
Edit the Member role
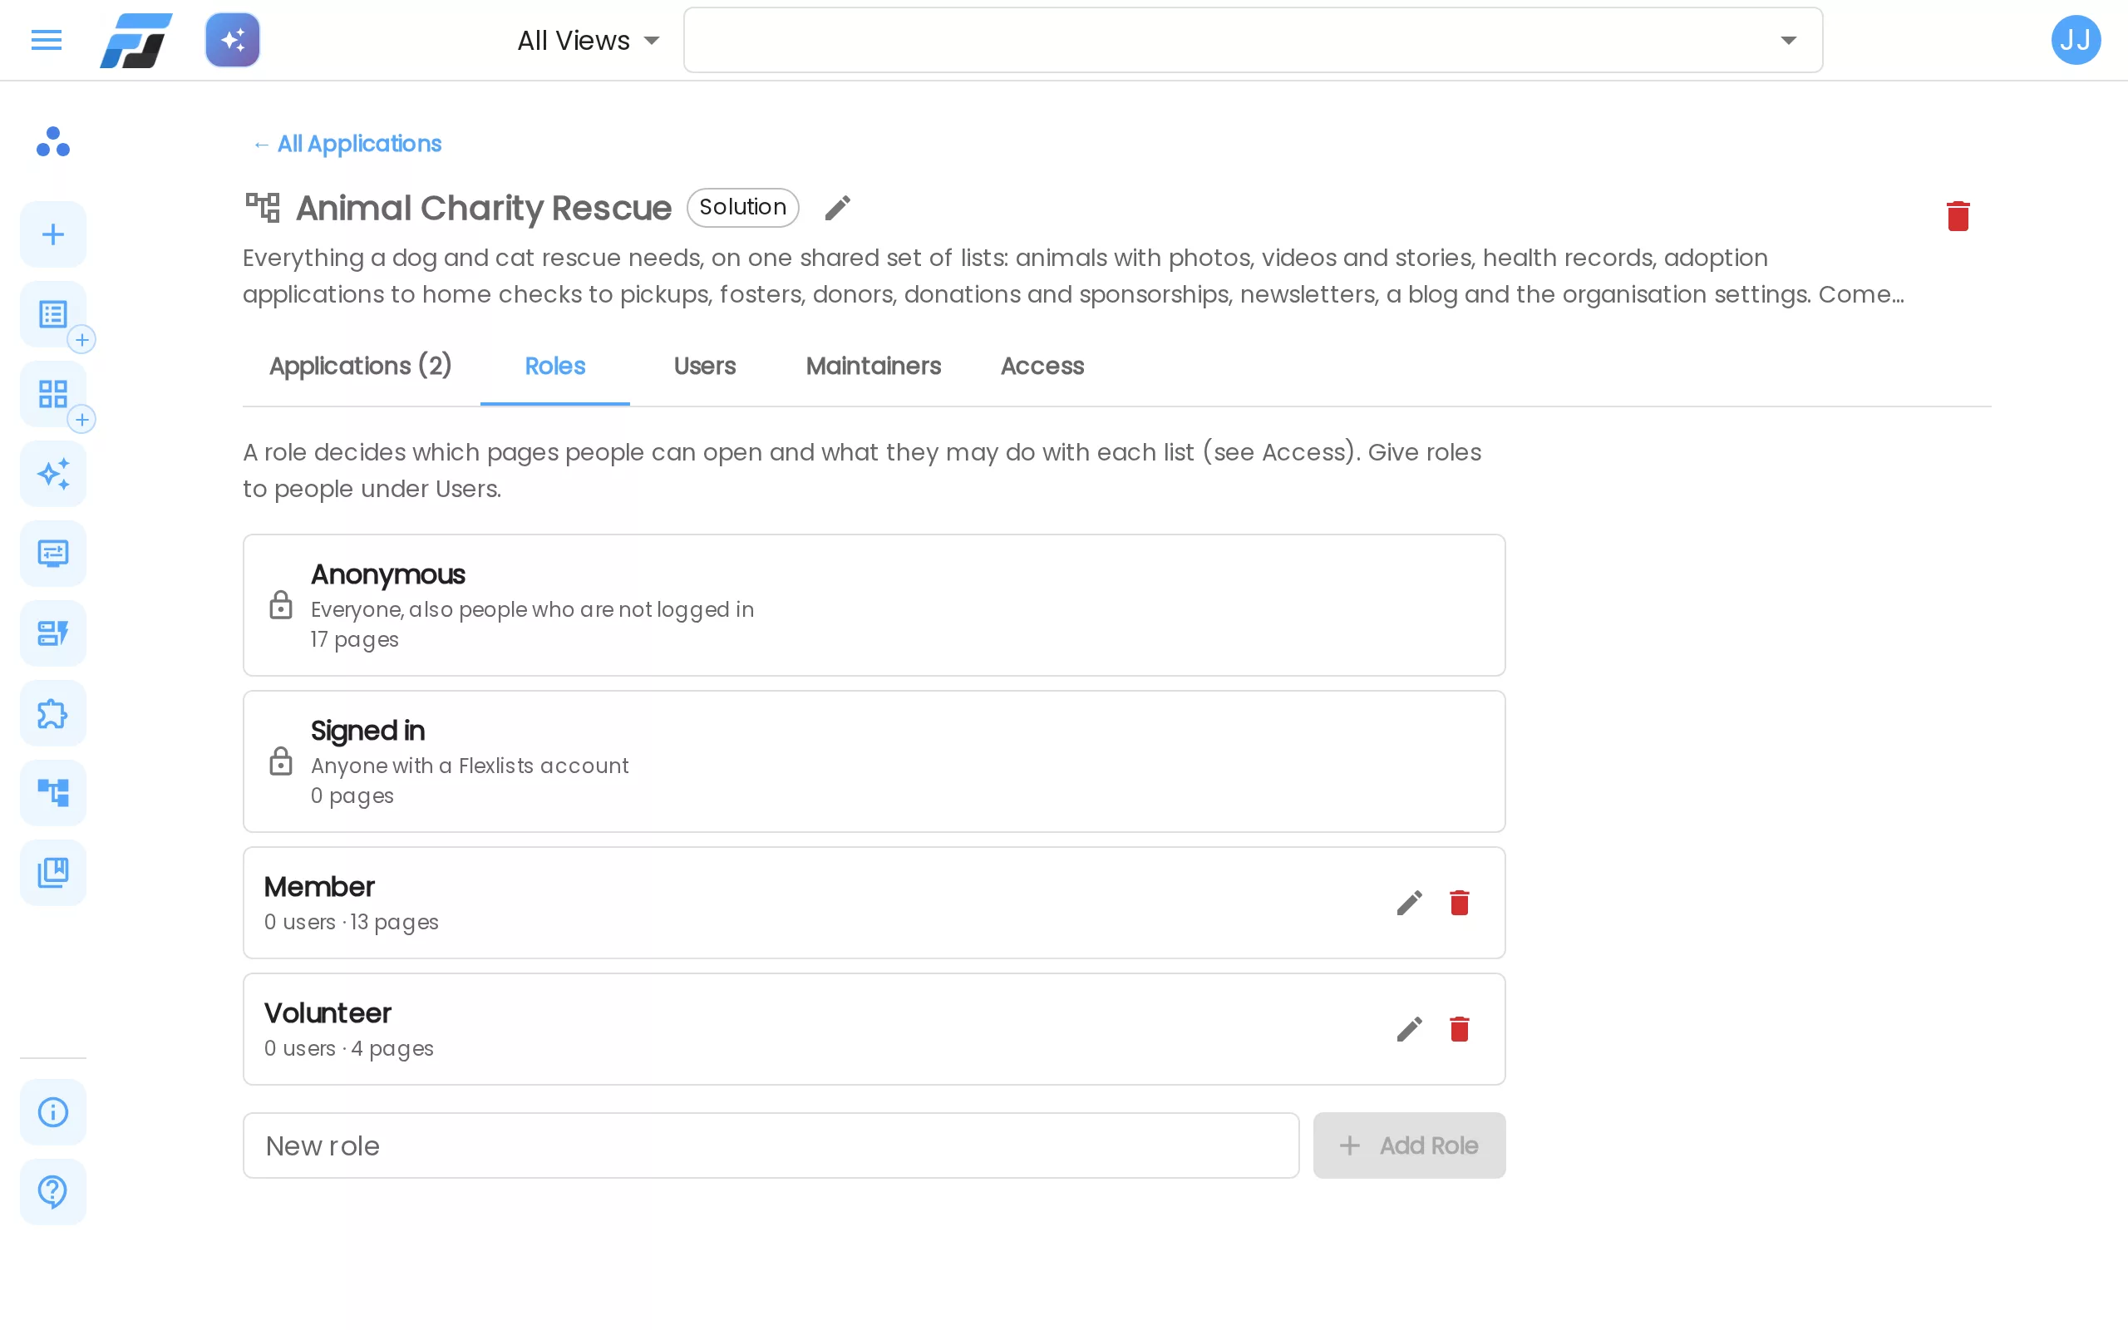coord(1409,904)
